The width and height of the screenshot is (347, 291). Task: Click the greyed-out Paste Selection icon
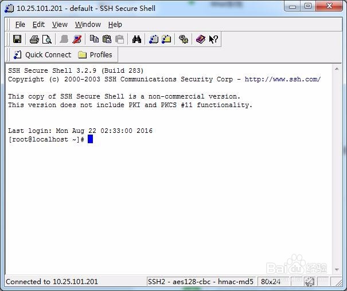(120, 40)
